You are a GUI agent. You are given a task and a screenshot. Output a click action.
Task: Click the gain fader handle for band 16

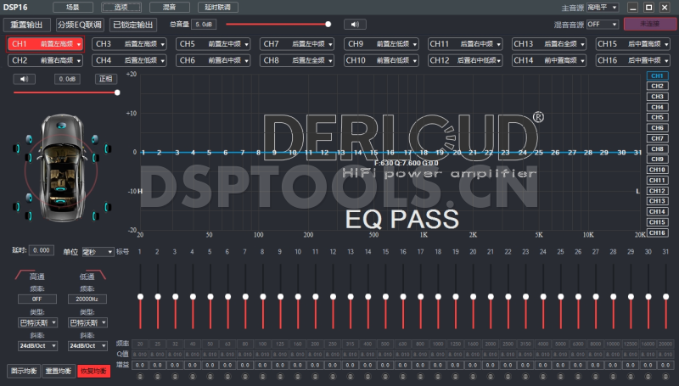click(403, 296)
